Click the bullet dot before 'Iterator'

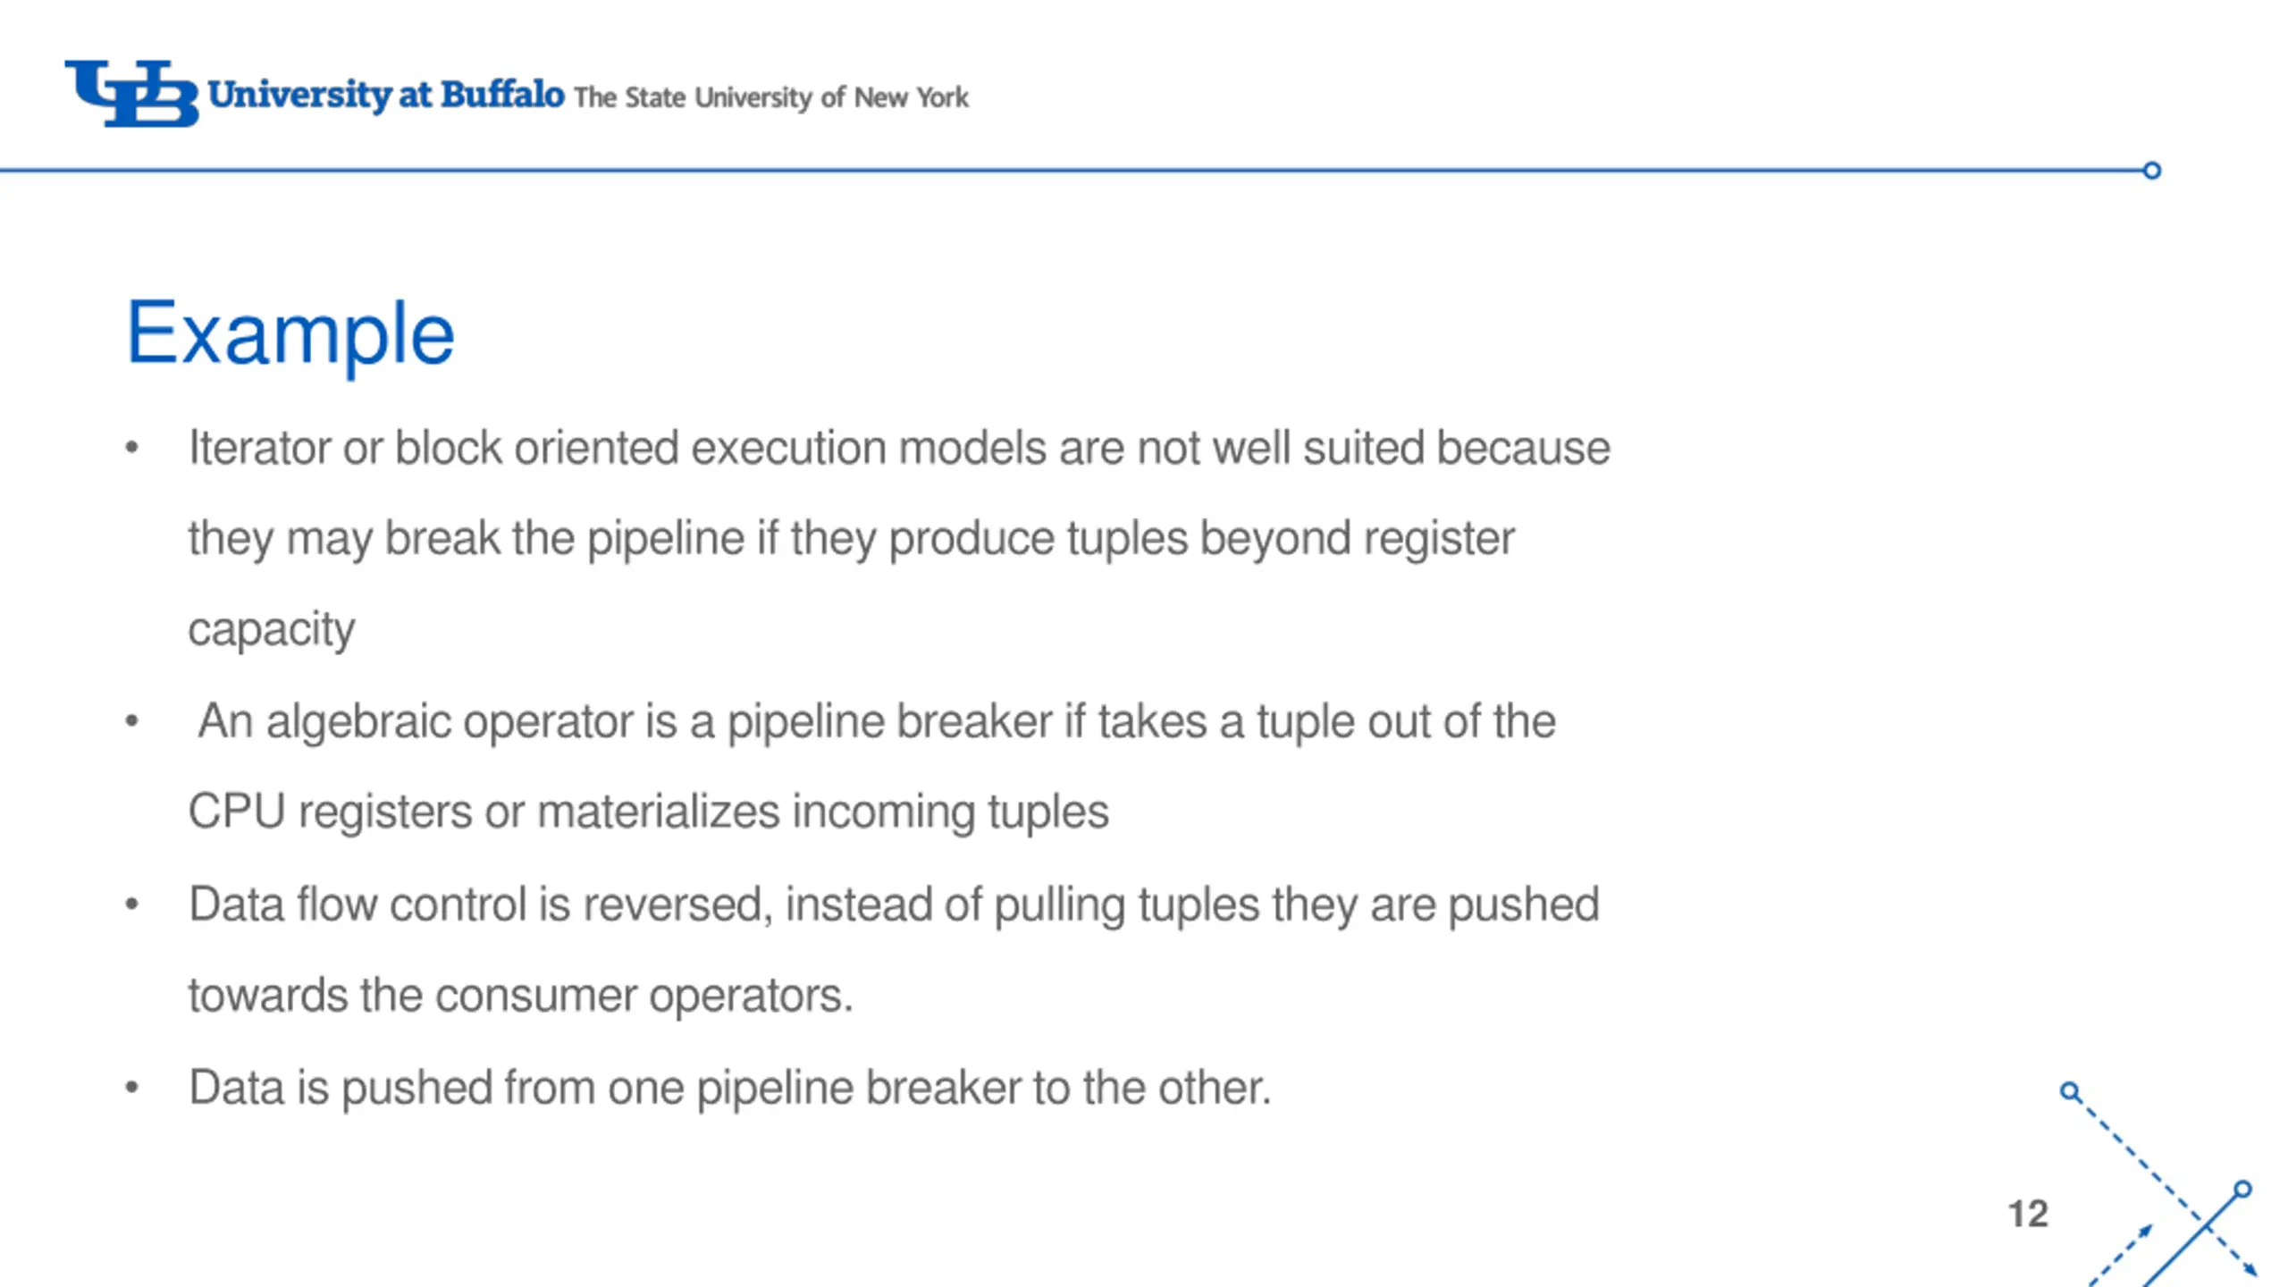click(x=131, y=447)
